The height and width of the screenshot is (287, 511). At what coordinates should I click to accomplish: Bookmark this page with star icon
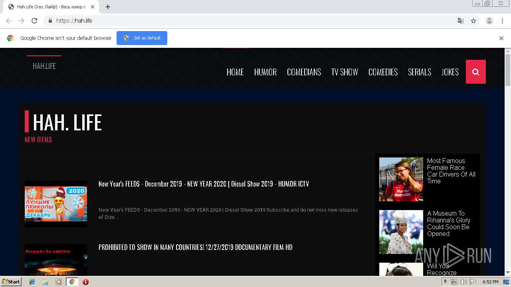click(473, 21)
